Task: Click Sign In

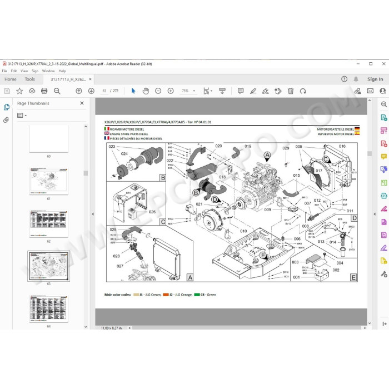Action: tap(375, 79)
